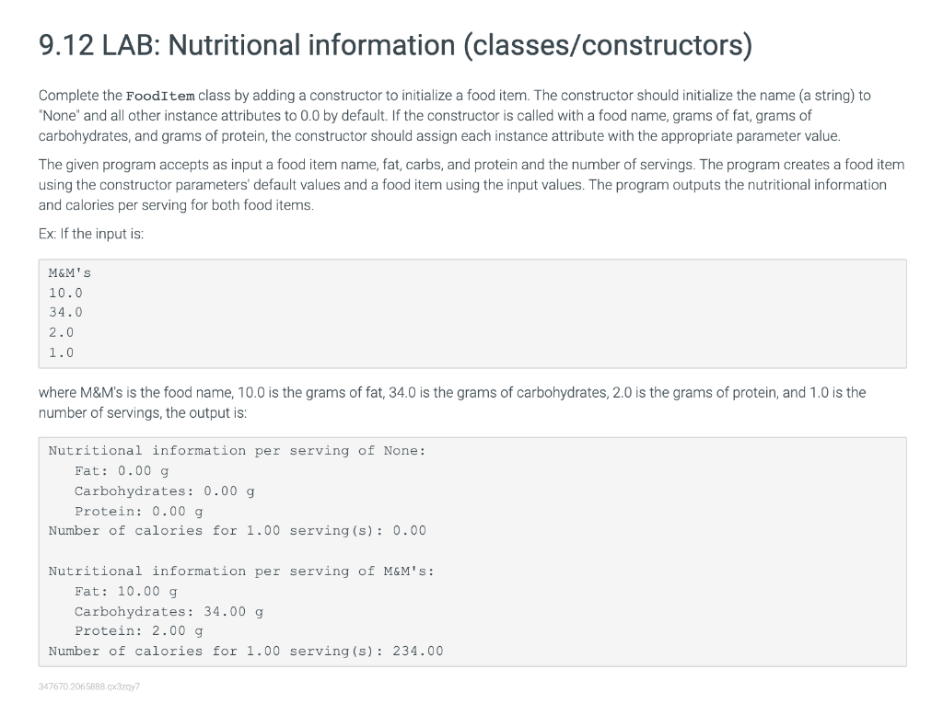Click 'Ex: If the input is:' text
This screenshot has height=704, width=943.
[x=91, y=234]
